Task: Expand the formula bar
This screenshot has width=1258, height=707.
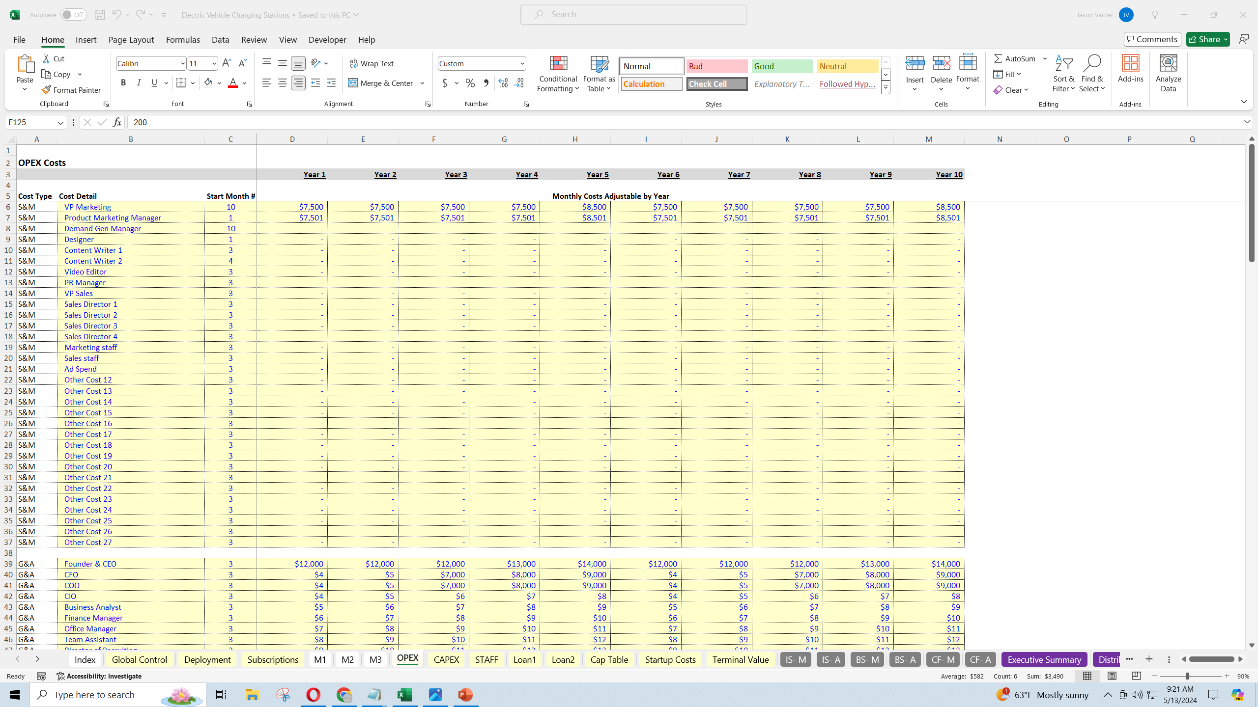Action: pyautogui.click(x=1247, y=122)
